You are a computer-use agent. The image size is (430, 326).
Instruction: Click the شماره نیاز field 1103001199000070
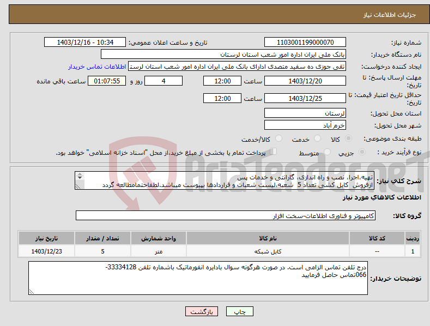tap(305, 43)
